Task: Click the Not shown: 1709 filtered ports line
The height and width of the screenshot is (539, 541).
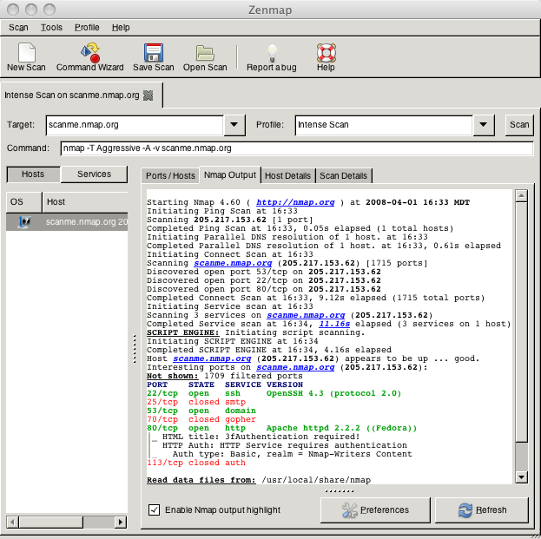Action: tap(225, 376)
